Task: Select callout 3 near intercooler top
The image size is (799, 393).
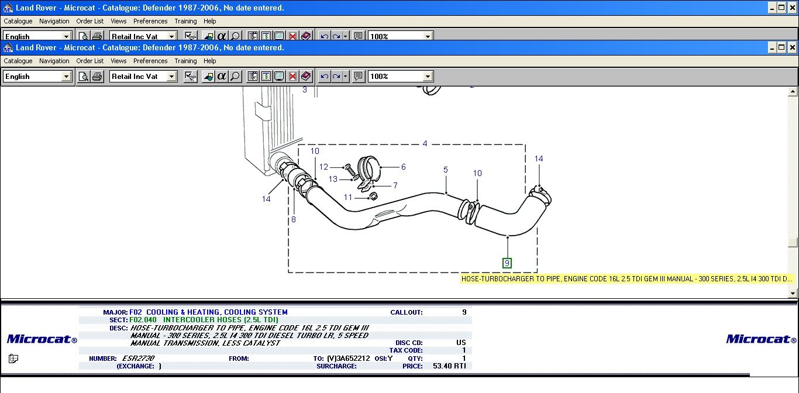Action: coord(305,90)
